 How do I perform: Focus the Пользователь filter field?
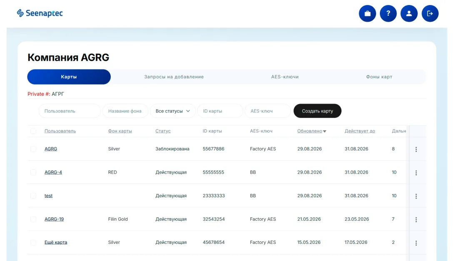[x=70, y=111]
